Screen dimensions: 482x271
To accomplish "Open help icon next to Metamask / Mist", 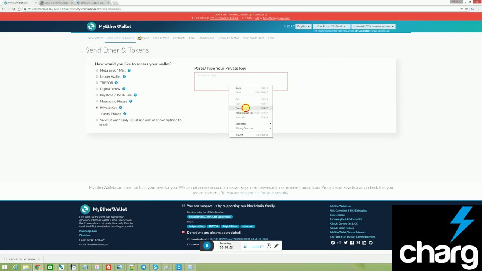I will click(129, 70).
